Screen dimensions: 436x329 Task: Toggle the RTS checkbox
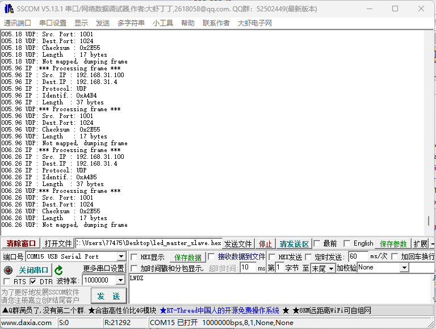coord(7,281)
